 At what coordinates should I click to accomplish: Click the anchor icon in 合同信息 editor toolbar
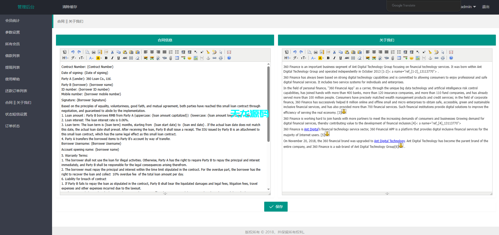click(x=208, y=58)
